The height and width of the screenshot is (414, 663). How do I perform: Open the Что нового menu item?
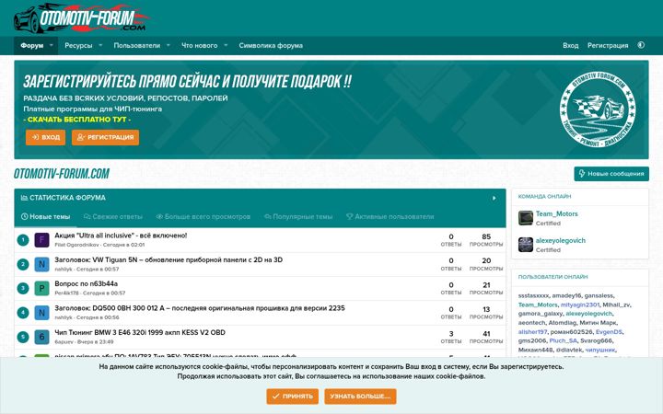199,46
